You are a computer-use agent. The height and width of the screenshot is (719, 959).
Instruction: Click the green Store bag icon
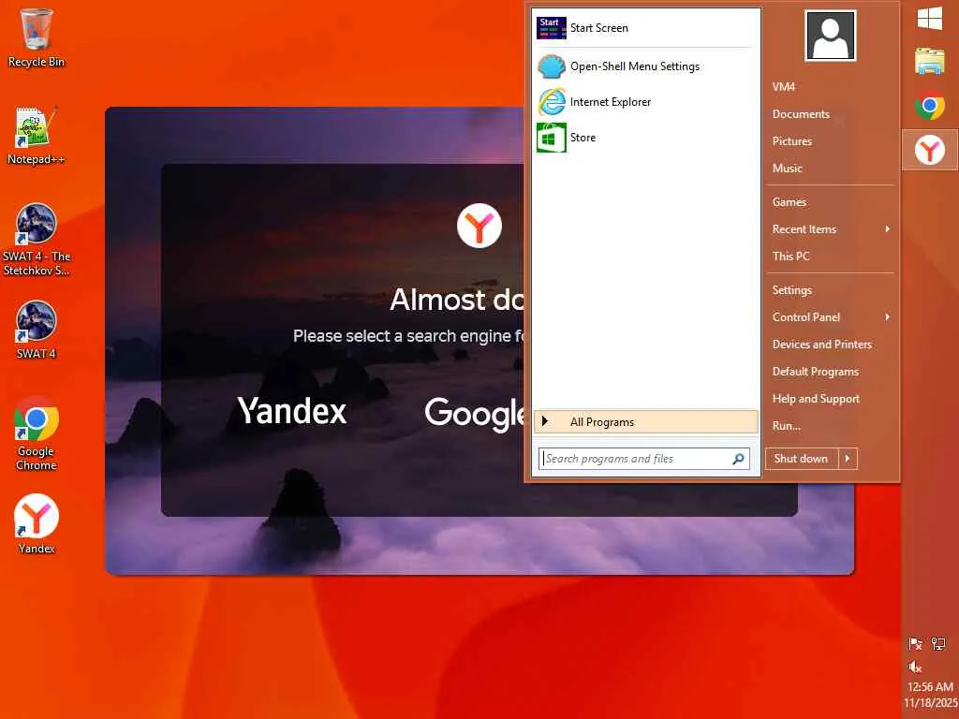pos(551,138)
